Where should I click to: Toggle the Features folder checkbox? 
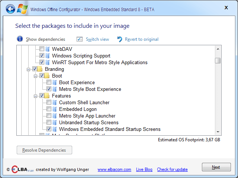42,96
